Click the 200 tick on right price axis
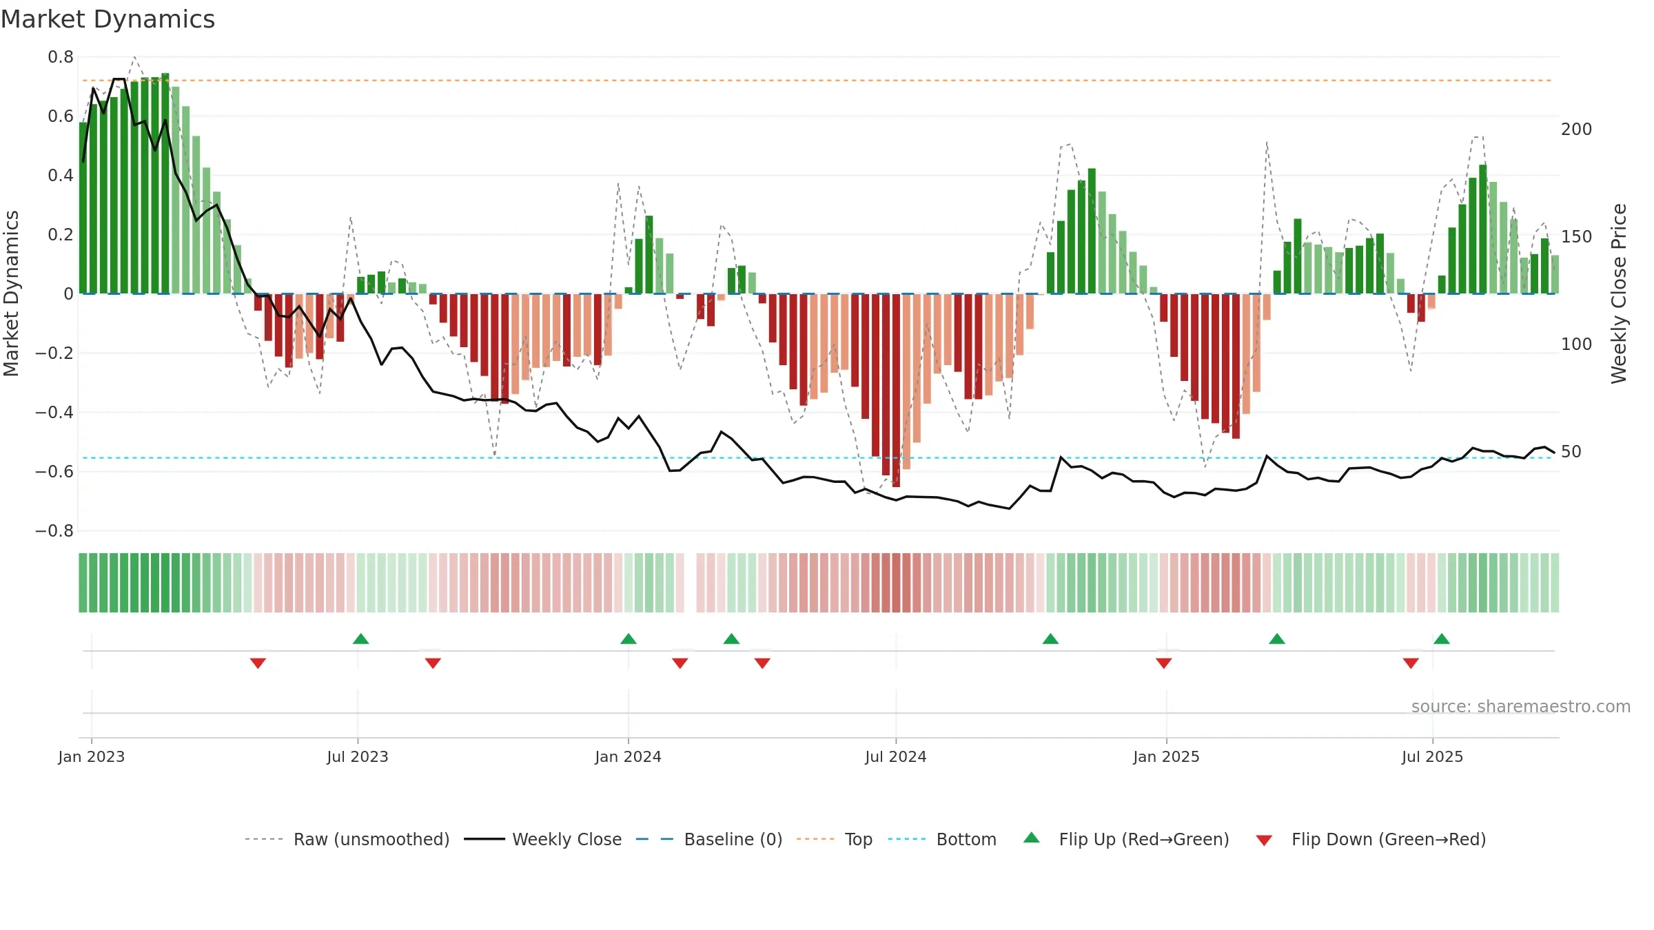The height and width of the screenshot is (930, 1654). coord(1577,130)
